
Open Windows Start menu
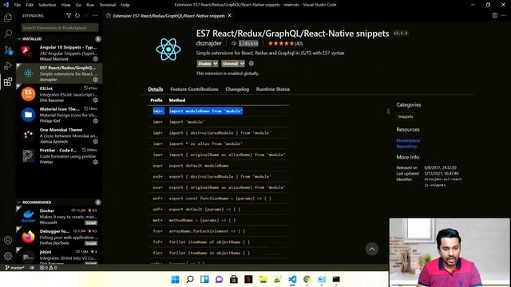pyautogui.click(x=175, y=279)
